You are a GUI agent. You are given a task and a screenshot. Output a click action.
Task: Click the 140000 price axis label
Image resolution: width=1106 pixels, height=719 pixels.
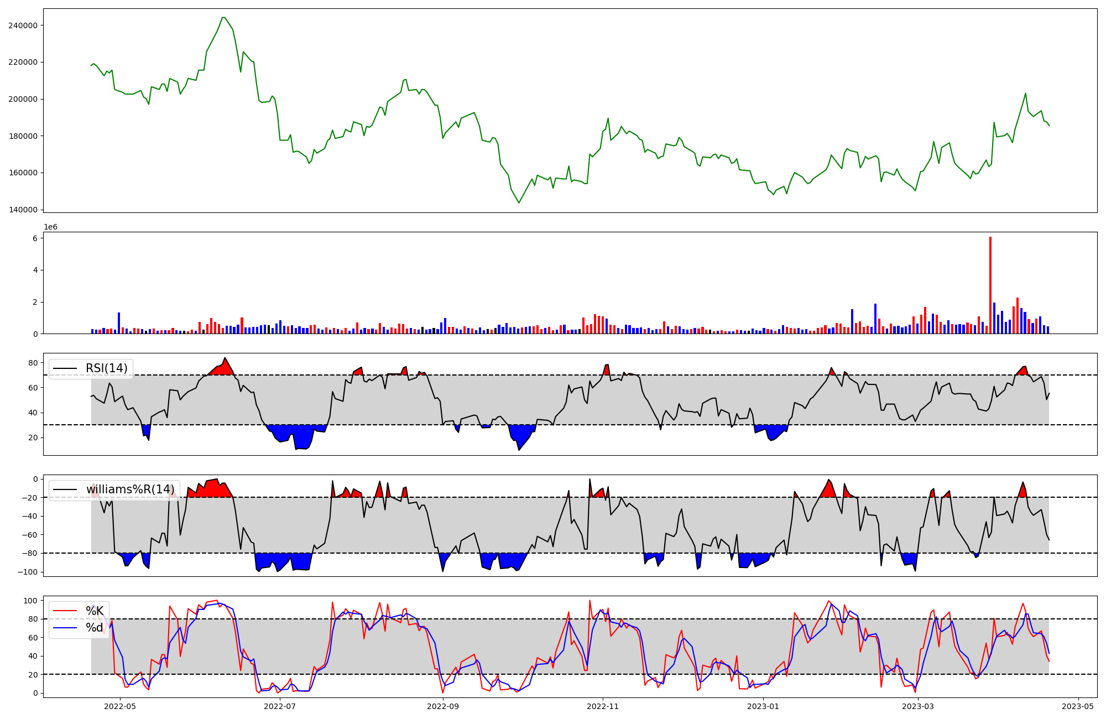(x=23, y=210)
